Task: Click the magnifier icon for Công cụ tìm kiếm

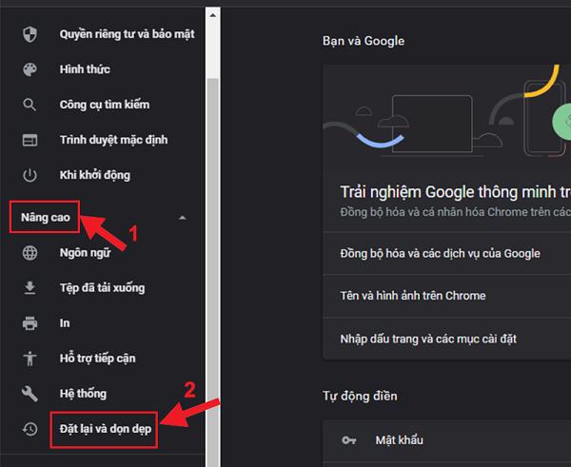Action: click(30, 105)
